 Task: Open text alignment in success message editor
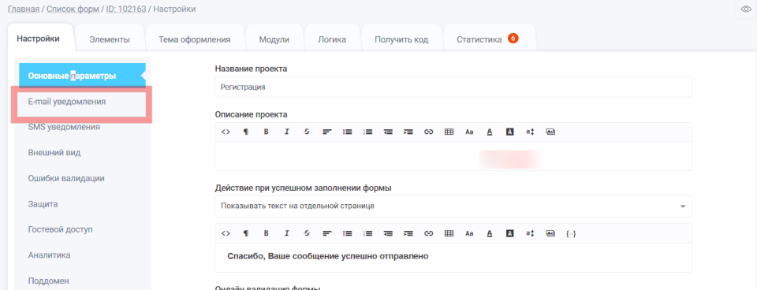[x=326, y=233]
